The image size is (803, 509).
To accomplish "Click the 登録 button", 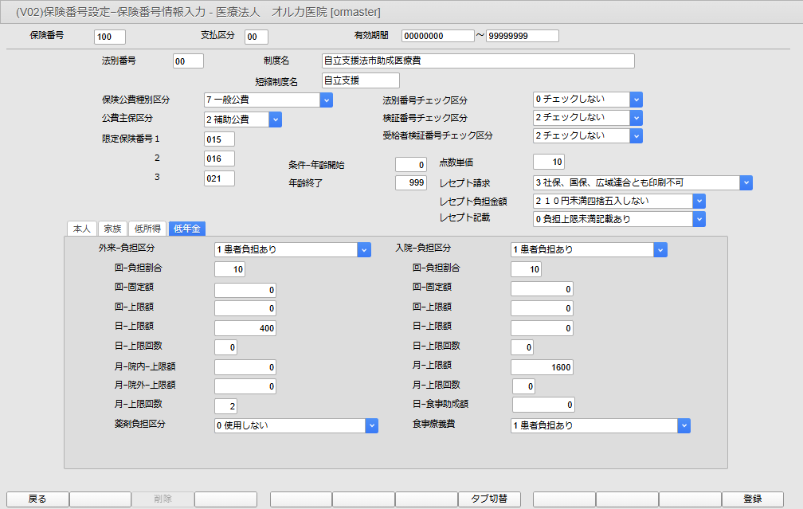I will point(752,499).
